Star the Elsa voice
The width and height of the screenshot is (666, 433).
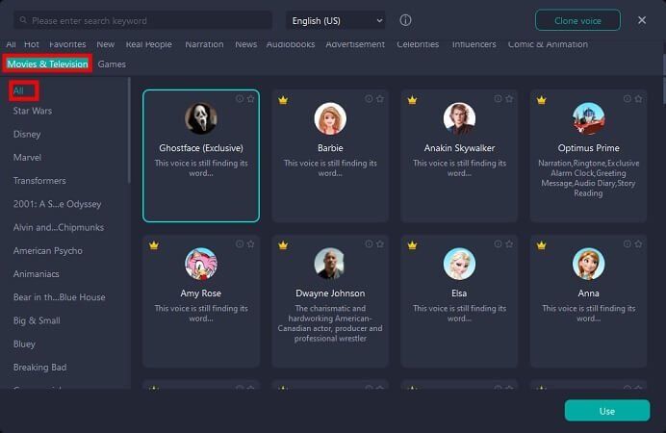tap(509, 243)
